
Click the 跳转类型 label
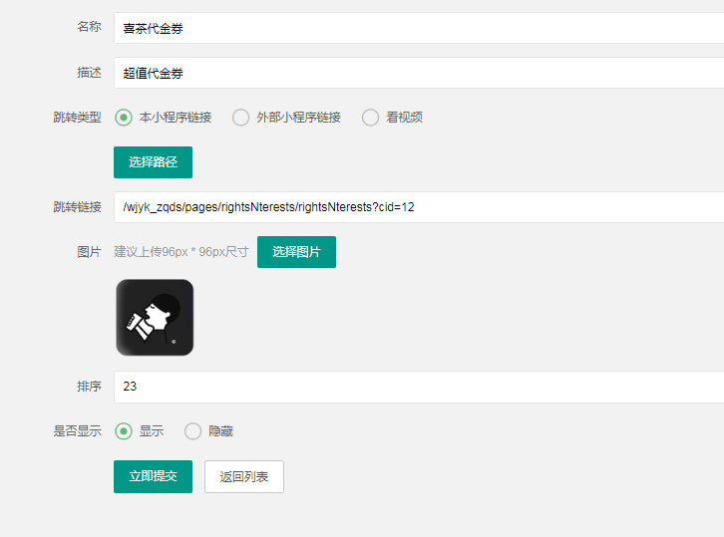tap(77, 118)
